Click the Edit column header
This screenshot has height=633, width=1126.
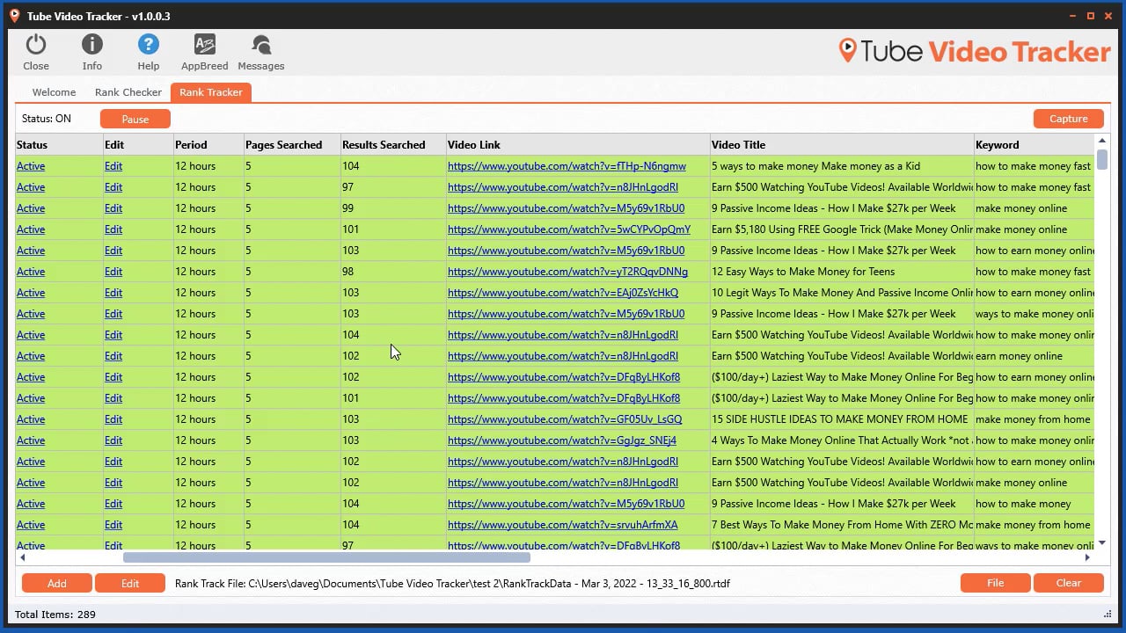pyautogui.click(x=138, y=145)
